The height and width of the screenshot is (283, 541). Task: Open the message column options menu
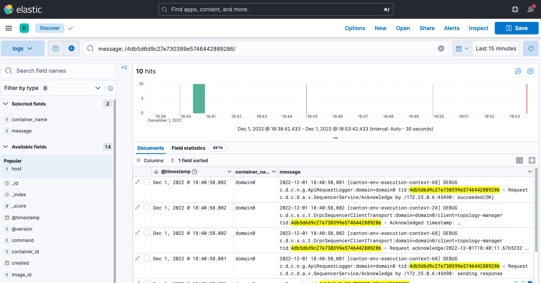530,172
